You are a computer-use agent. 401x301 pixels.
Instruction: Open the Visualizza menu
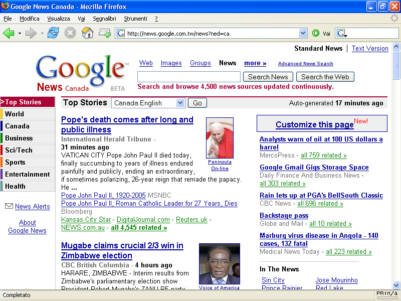pyautogui.click(x=58, y=19)
